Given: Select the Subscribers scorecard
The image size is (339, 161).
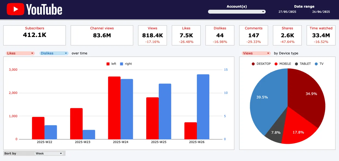Looking at the screenshot, I should [x=35, y=35].
